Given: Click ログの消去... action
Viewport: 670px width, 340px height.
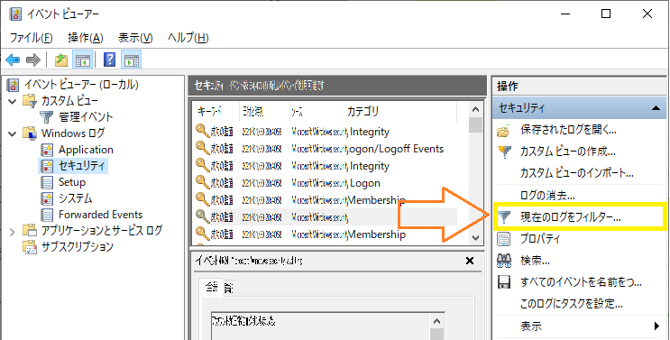Looking at the screenshot, I should (x=547, y=196).
